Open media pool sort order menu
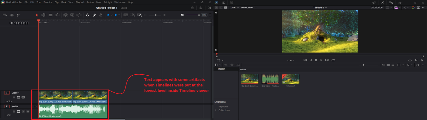Screen dimensions: 427x120 (418, 65)
